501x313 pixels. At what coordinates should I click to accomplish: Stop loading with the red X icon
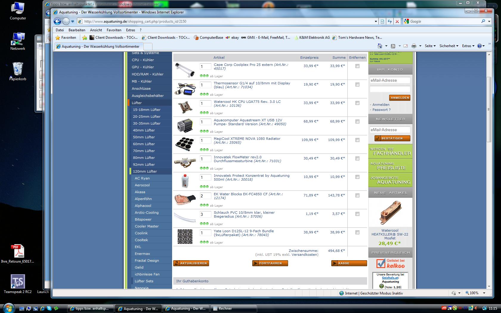coord(397,21)
